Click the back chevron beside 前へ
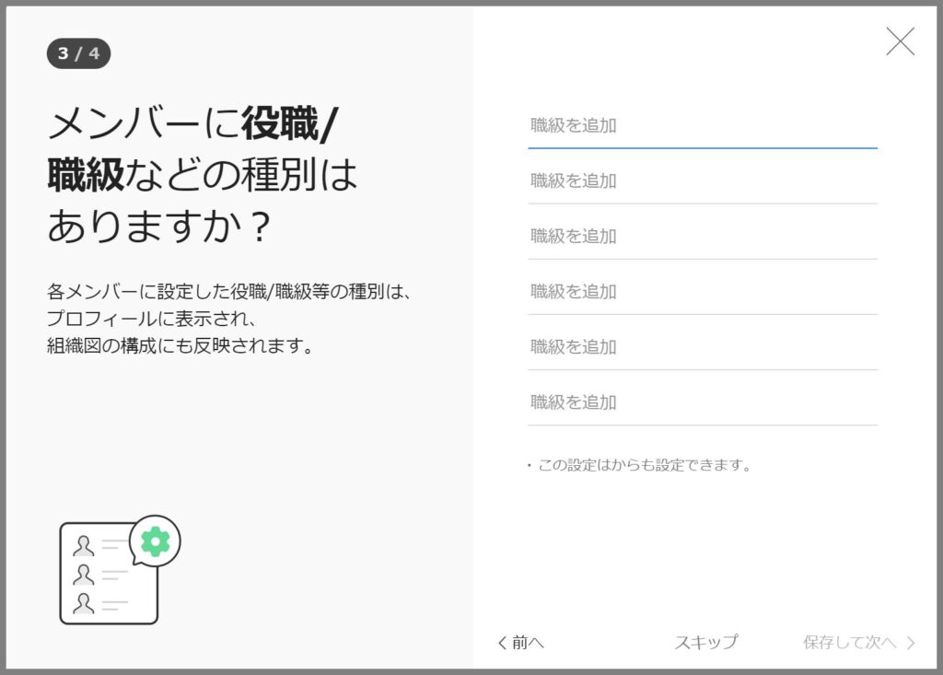 point(500,643)
